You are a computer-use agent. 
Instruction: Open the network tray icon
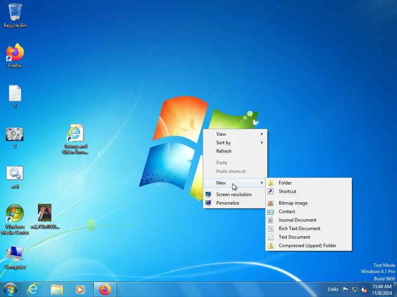(355, 289)
